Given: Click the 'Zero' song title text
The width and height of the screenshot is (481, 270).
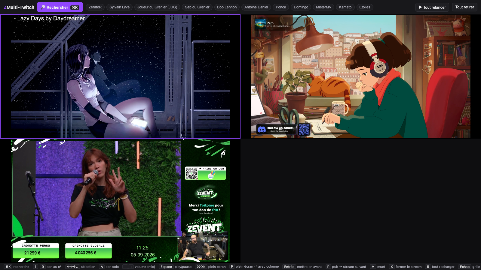Looking at the screenshot, I should point(270,23).
